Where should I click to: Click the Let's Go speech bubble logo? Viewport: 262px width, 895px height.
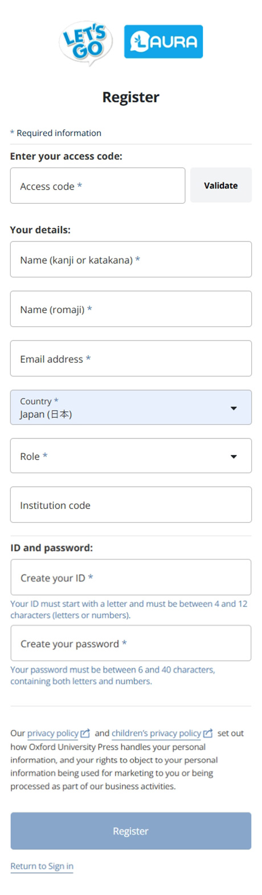[x=86, y=43]
